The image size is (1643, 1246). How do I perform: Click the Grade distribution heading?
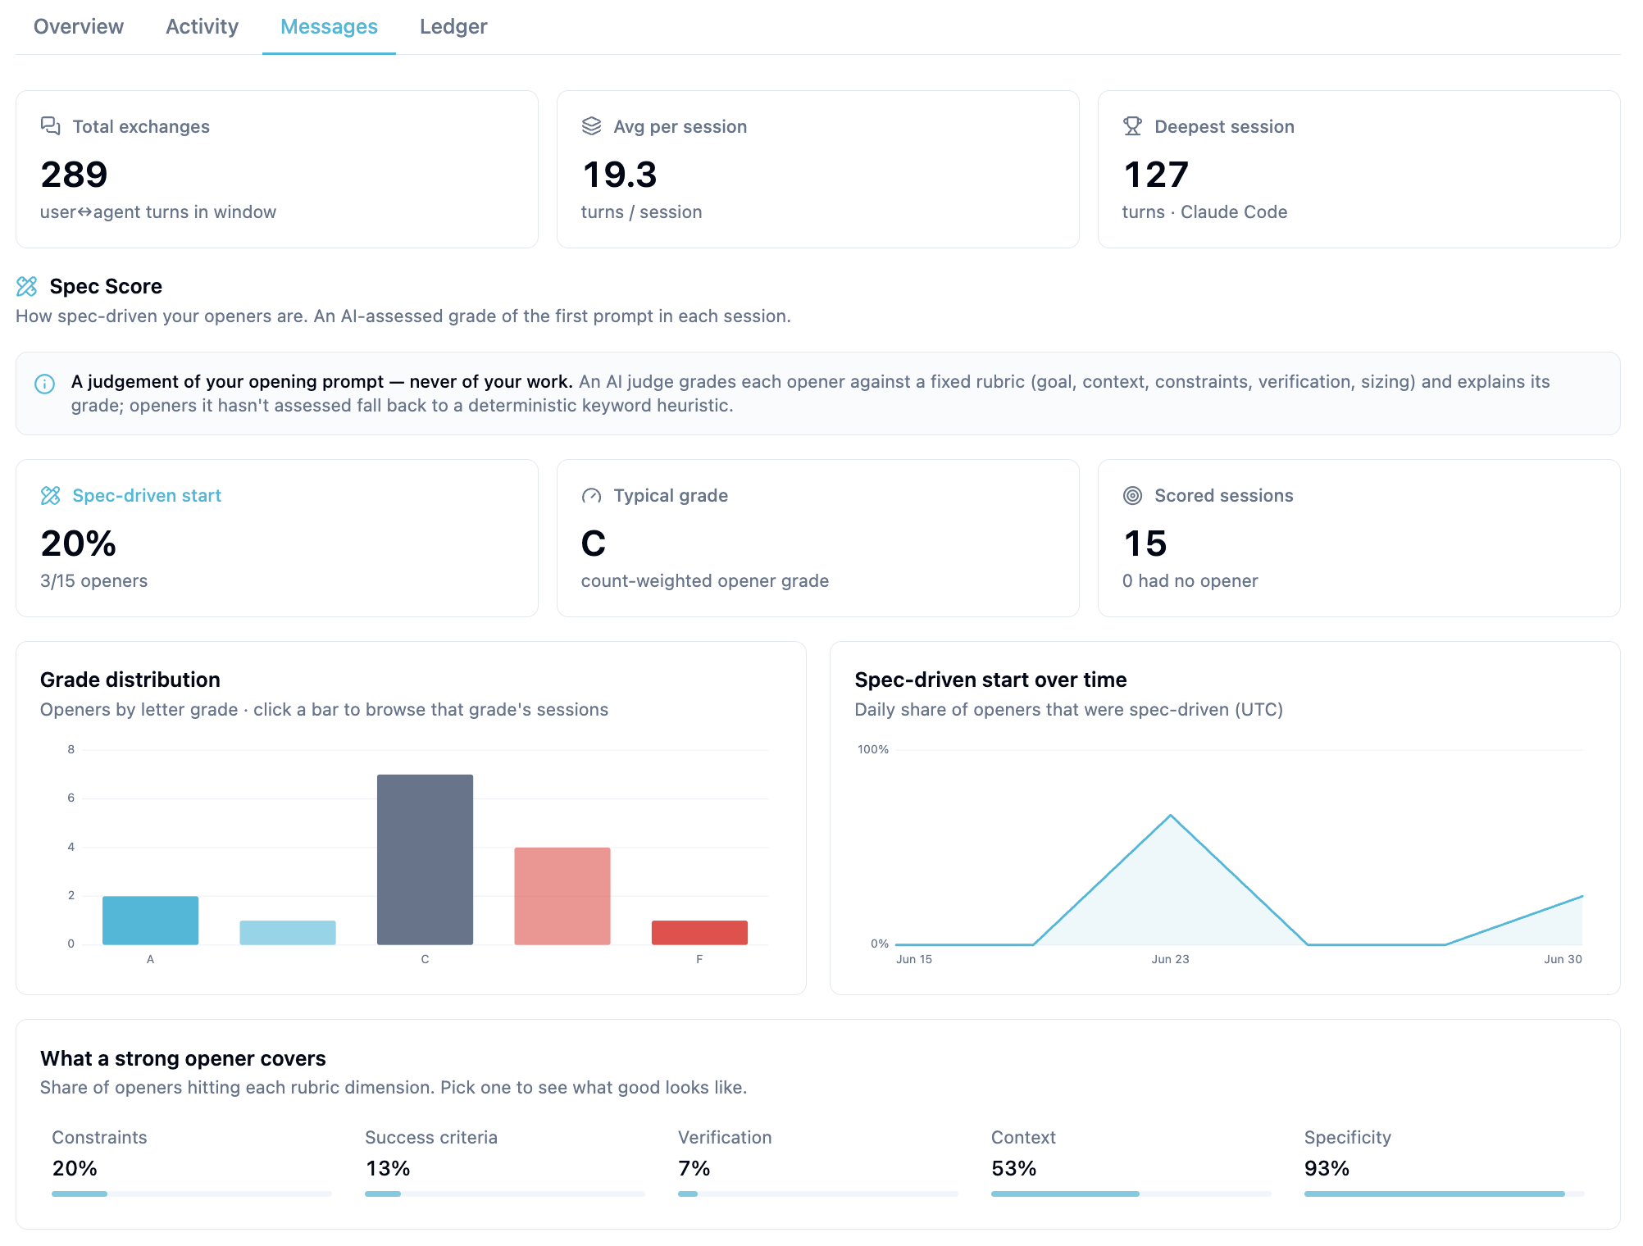[130, 680]
